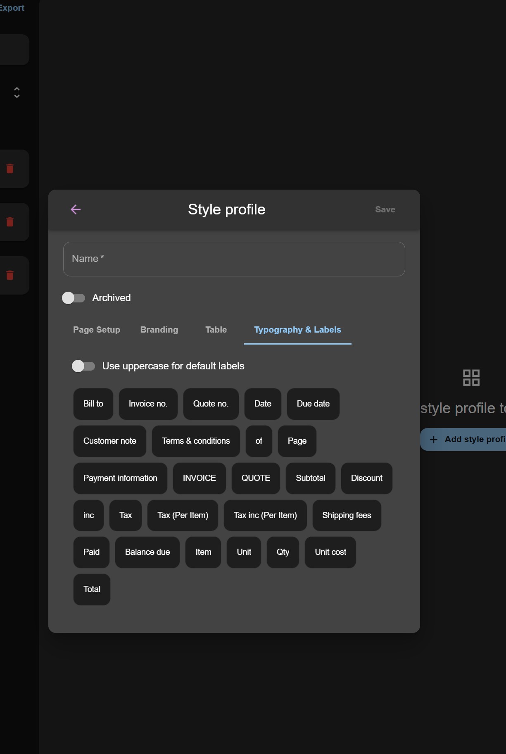Click the Export link at top left
Viewport: 506px width, 754px height.
12,8
